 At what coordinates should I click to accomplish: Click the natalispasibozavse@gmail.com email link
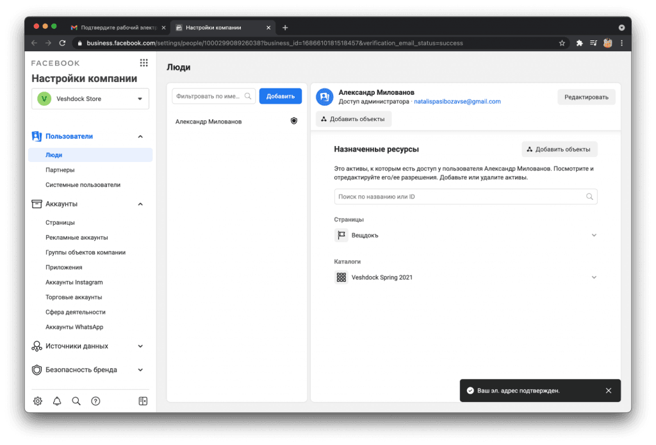(x=457, y=102)
